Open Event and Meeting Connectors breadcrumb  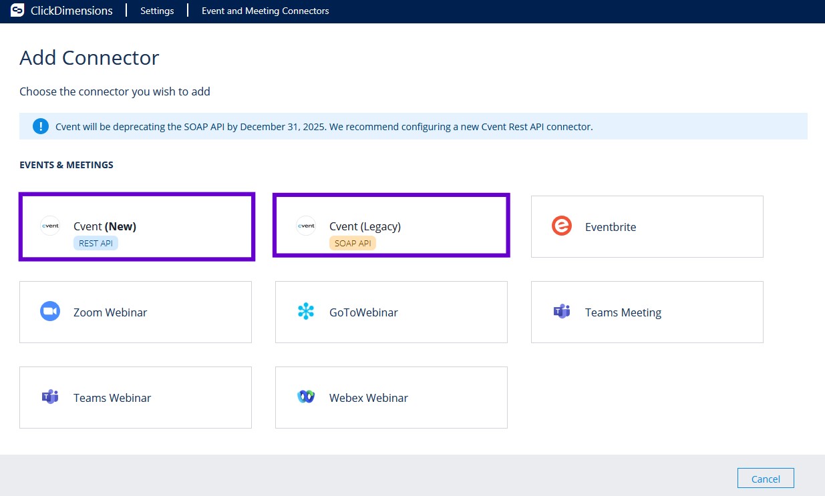pos(265,11)
